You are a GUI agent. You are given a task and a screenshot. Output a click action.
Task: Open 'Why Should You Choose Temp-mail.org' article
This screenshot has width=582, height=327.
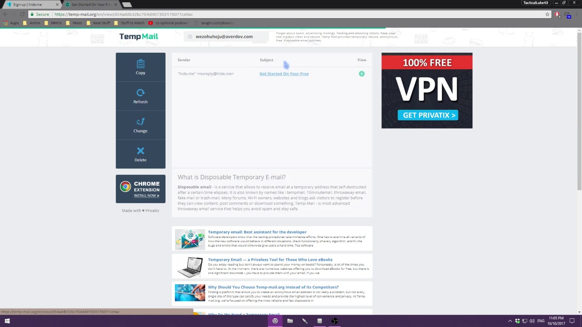(273, 287)
